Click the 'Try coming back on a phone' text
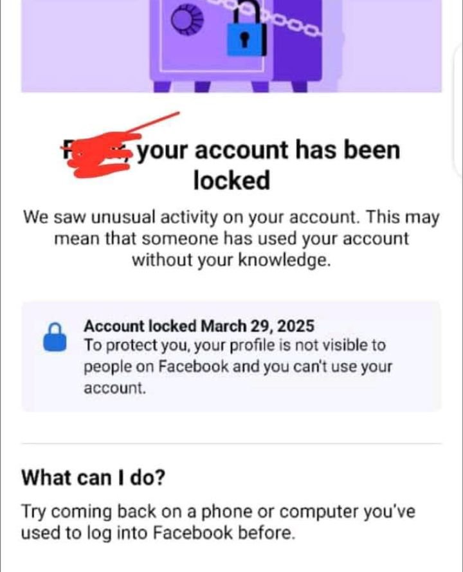This screenshot has width=463, height=572. pyautogui.click(x=218, y=522)
